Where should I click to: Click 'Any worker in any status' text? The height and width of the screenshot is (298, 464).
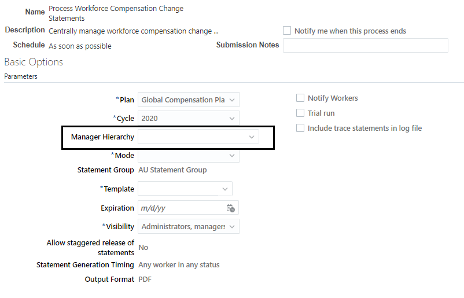click(x=179, y=265)
